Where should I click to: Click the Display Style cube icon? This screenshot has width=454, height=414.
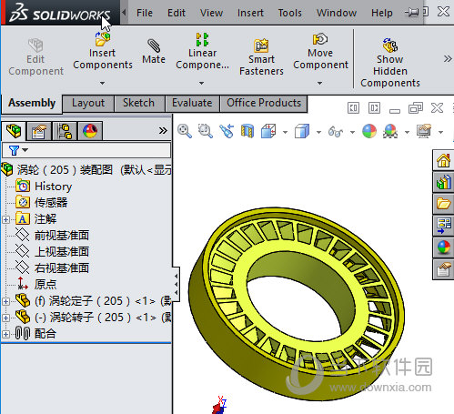302,131
